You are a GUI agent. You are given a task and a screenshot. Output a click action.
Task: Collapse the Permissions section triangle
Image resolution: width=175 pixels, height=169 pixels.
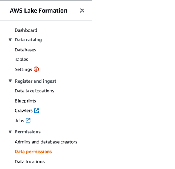[x=10, y=132]
